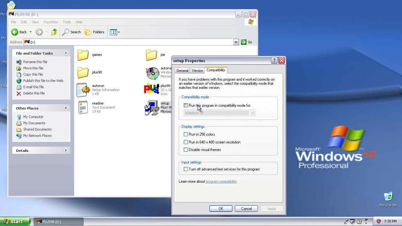Screen dimensions: 402x226
Task: Select the games folder icon
Action: (83, 55)
